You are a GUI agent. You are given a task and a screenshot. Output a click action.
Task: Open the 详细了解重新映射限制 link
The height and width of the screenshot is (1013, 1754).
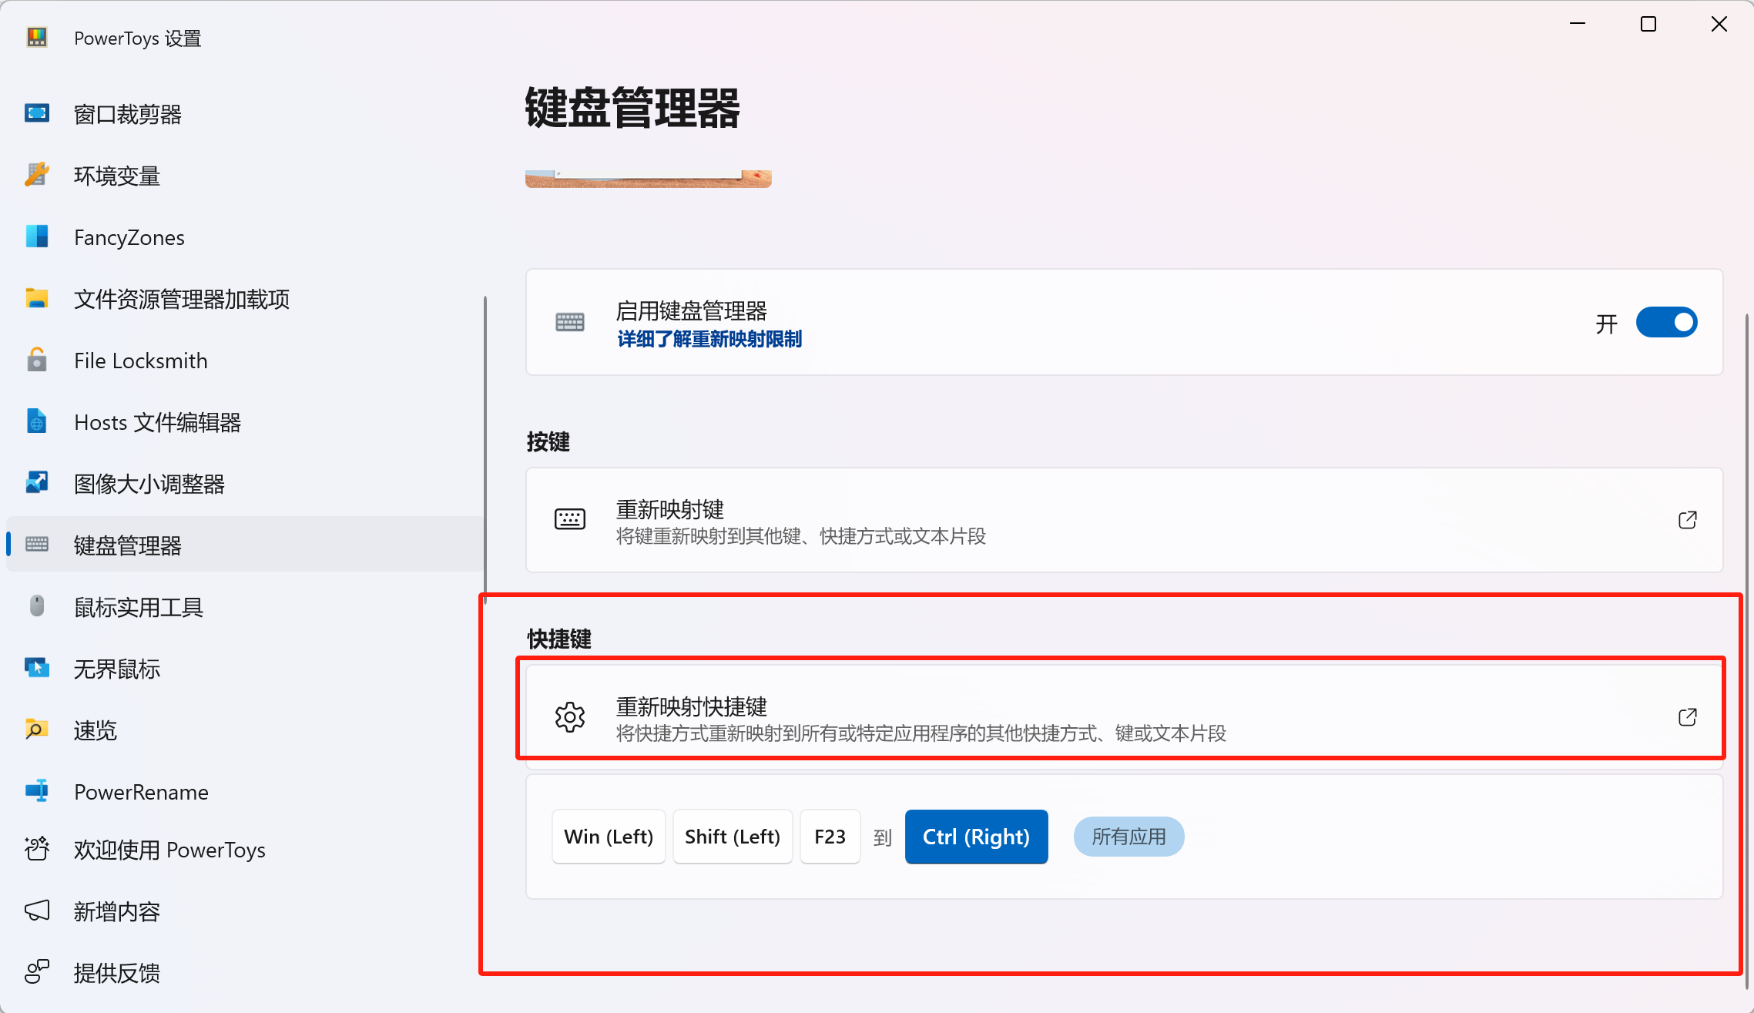tap(709, 339)
